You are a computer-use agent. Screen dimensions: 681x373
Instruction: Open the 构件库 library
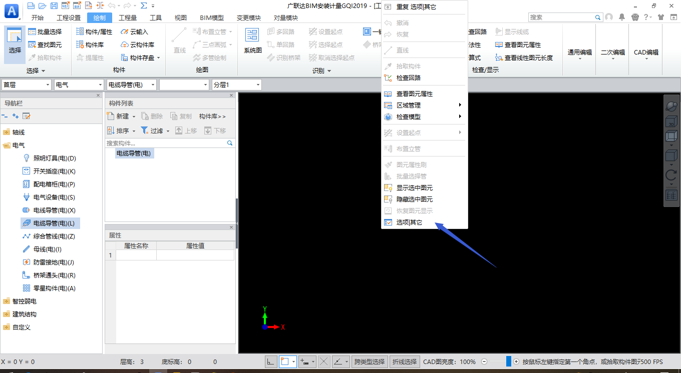90,44
